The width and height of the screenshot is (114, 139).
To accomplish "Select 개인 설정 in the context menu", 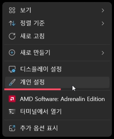I will pyautogui.click(x=57, y=82).
